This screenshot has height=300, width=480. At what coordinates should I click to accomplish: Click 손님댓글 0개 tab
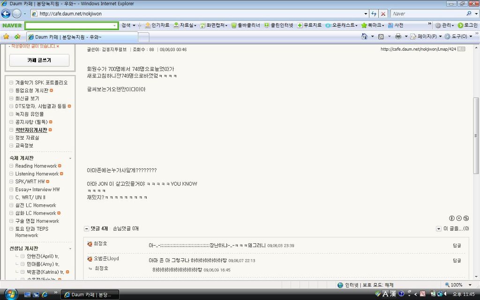pyautogui.click(x=126, y=229)
